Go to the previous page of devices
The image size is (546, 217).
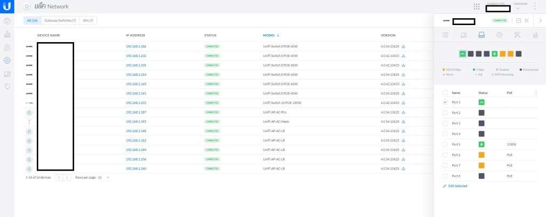tap(59, 178)
